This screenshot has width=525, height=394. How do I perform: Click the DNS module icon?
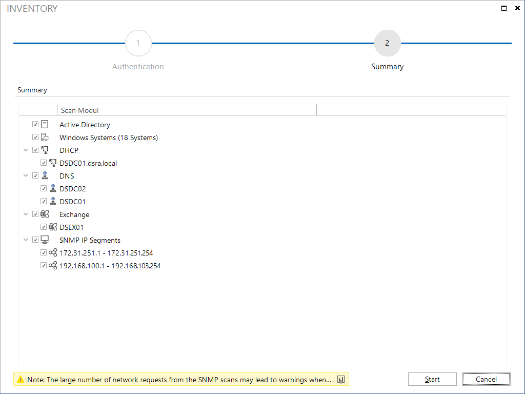[45, 175]
